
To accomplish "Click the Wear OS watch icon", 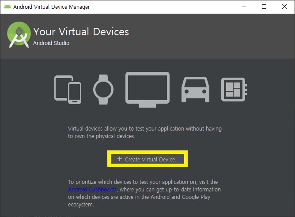I will coord(103,90).
